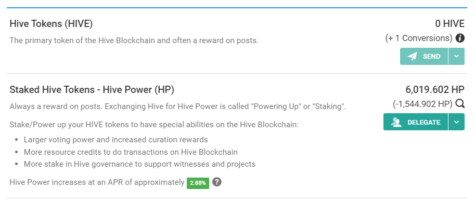
Task: Click the info icon beside Conversions
Action: [x=460, y=38]
